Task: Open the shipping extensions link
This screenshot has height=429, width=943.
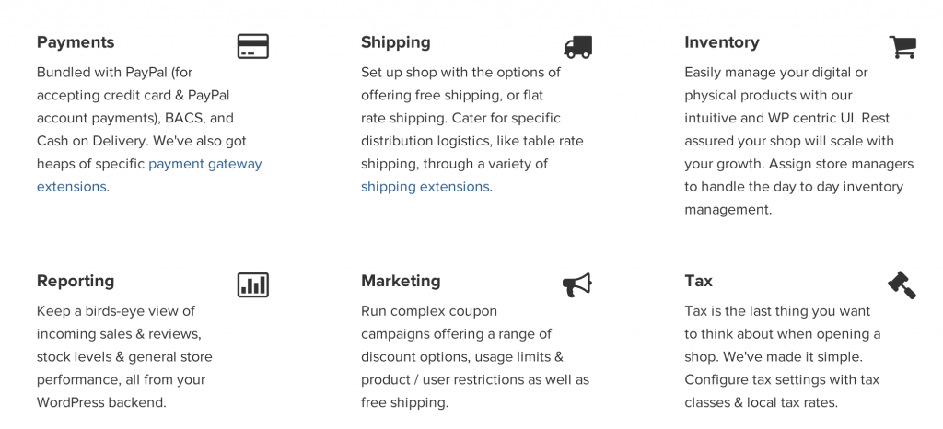Action: (425, 187)
